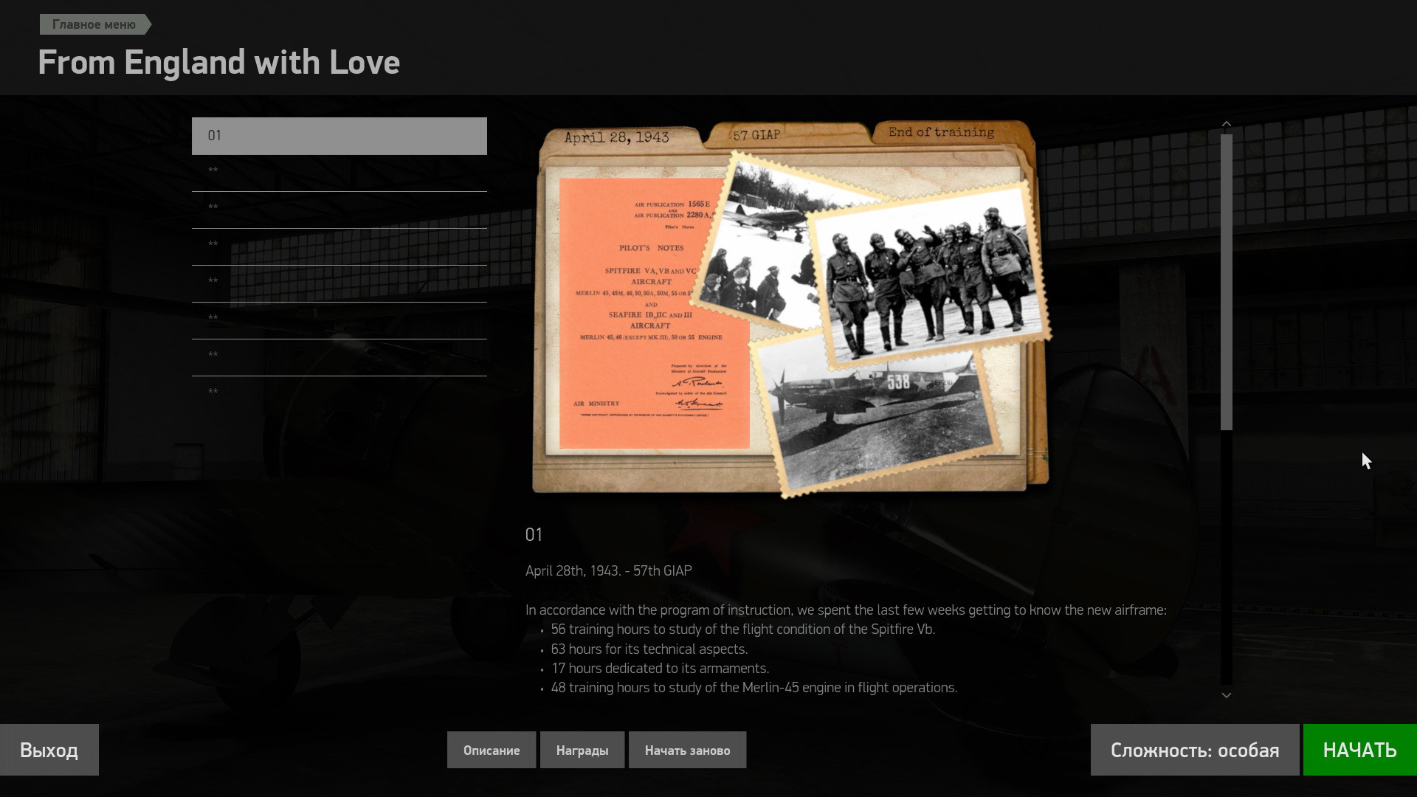The width and height of the screenshot is (1417, 797).
Task: Click the photo of pilots walking
Action: 930,280
